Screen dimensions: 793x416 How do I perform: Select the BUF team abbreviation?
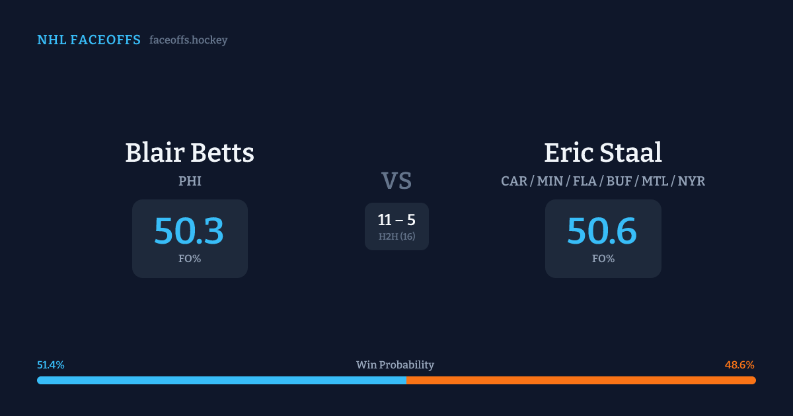coord(619,181)
